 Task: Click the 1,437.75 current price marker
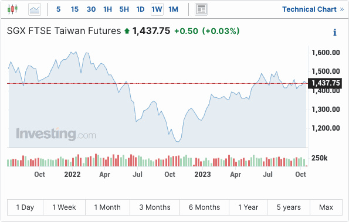(325, 83)
